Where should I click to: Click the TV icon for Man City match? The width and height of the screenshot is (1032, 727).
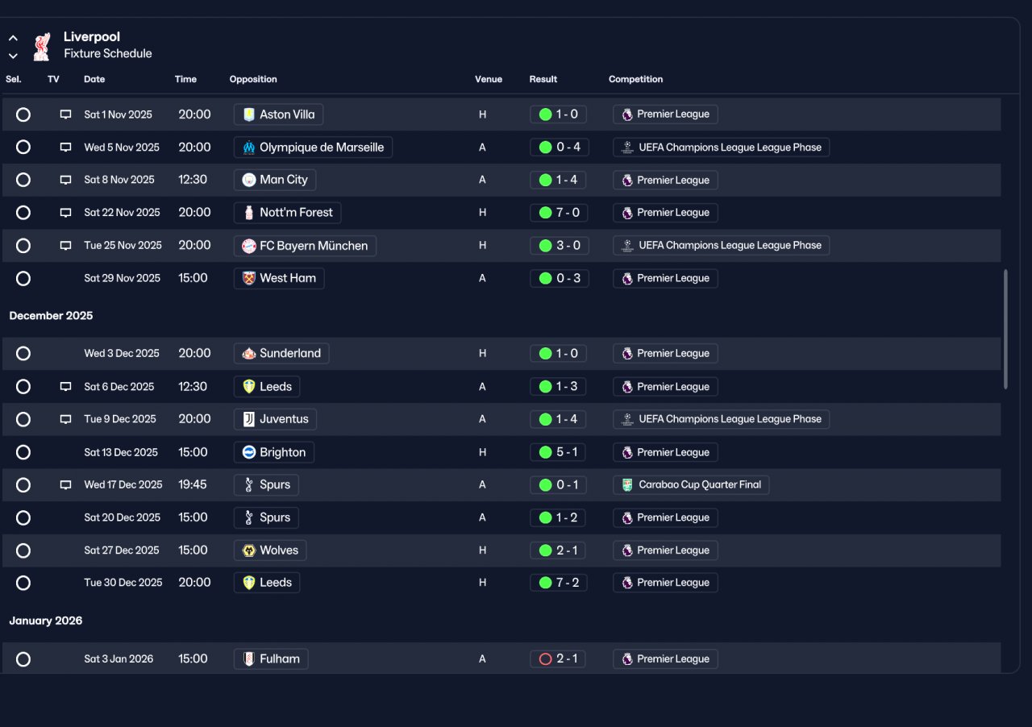tap(66, 180)
